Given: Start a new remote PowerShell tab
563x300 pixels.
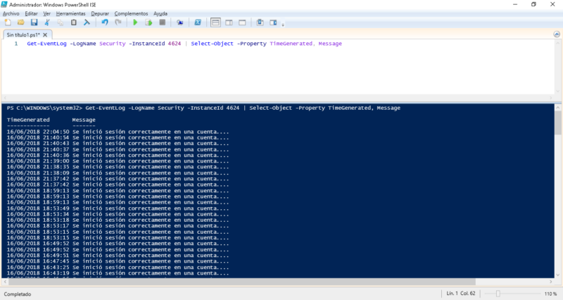Looking at the screenshot, I should pyautogui.click(x=180, y=23).
